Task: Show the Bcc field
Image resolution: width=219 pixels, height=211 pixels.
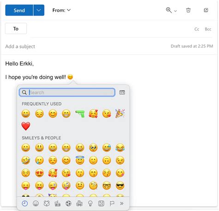Action: 208,29
